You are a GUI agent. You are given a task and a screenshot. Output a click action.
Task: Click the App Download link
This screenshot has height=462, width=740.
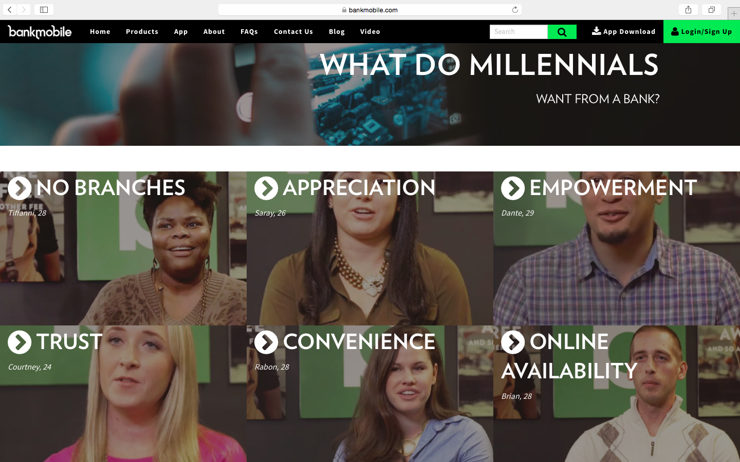623,32
